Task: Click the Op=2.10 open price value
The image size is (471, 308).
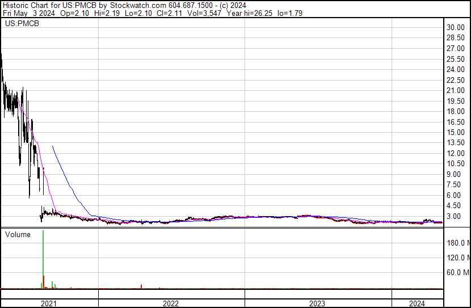Action: pos(74,13)
